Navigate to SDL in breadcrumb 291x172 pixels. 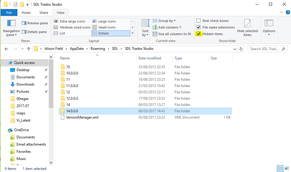115,49
